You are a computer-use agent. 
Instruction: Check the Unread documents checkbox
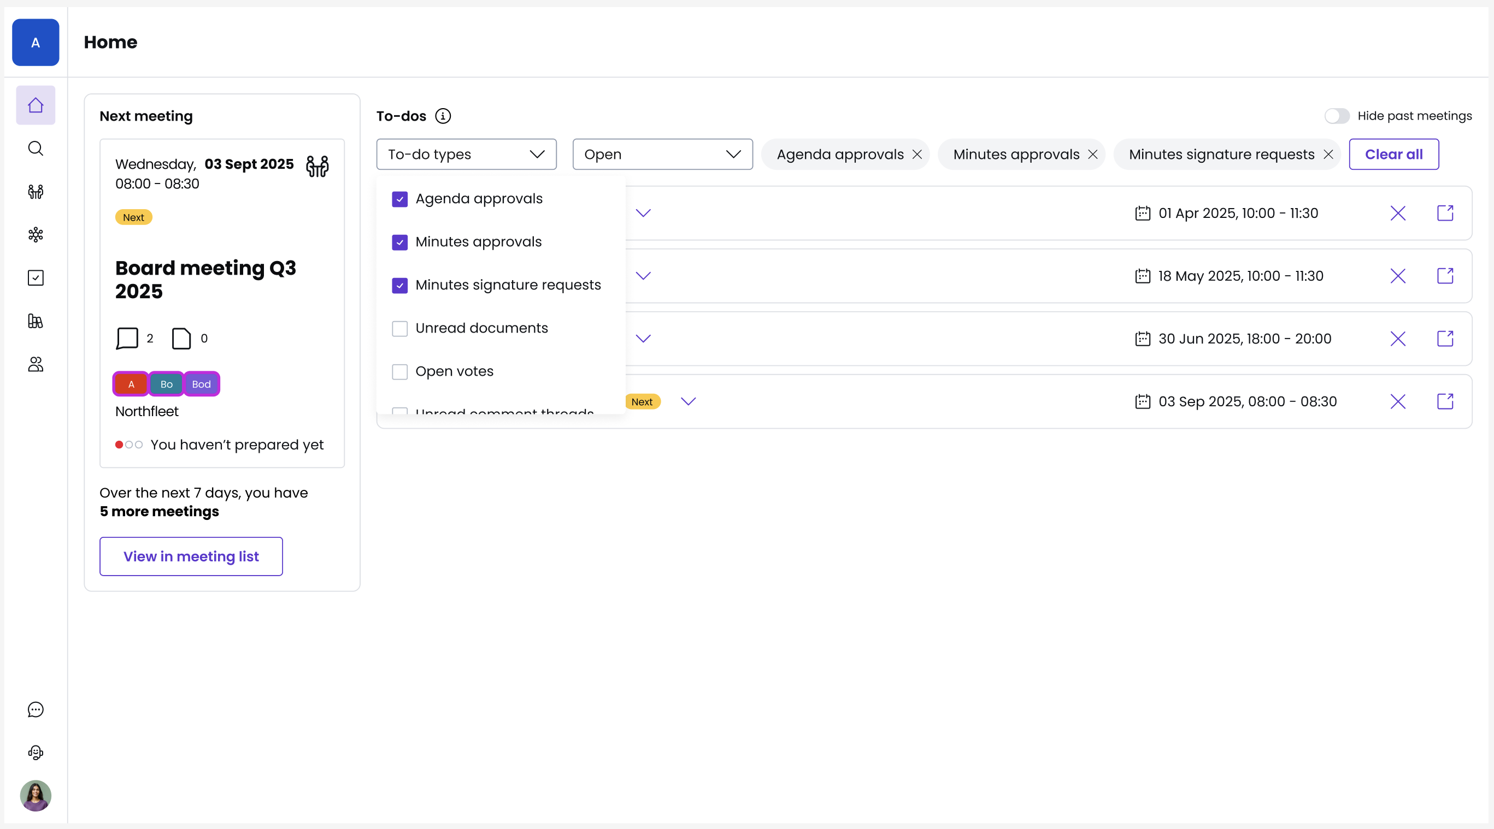tap(399, 329)
